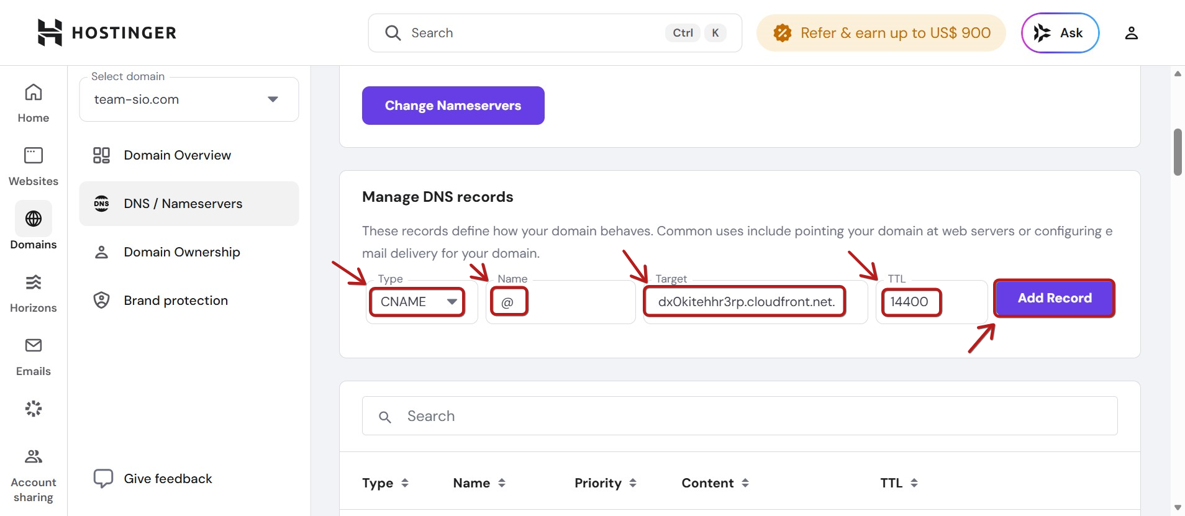This screenshot has height=516, width=1185.
Task: Click the Change Nameservers button
Action: (x=453, y=106)
